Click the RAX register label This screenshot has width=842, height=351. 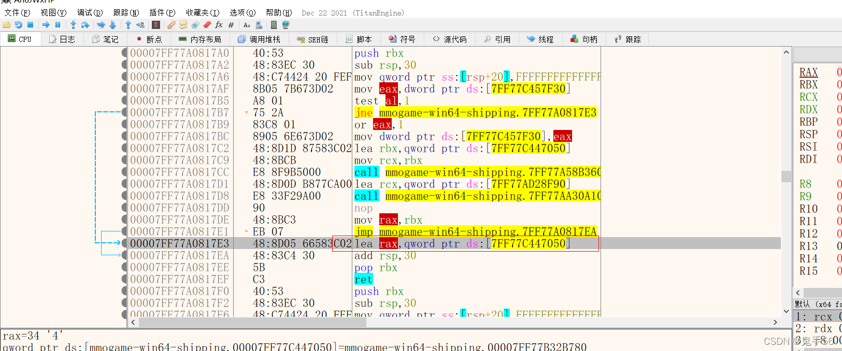point(808,72)
